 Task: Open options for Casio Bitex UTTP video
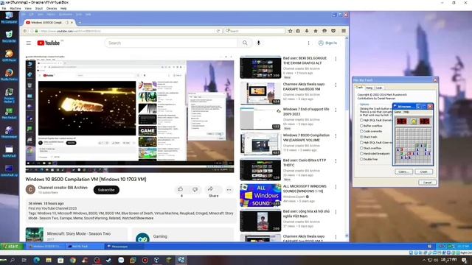pos(336,161)
